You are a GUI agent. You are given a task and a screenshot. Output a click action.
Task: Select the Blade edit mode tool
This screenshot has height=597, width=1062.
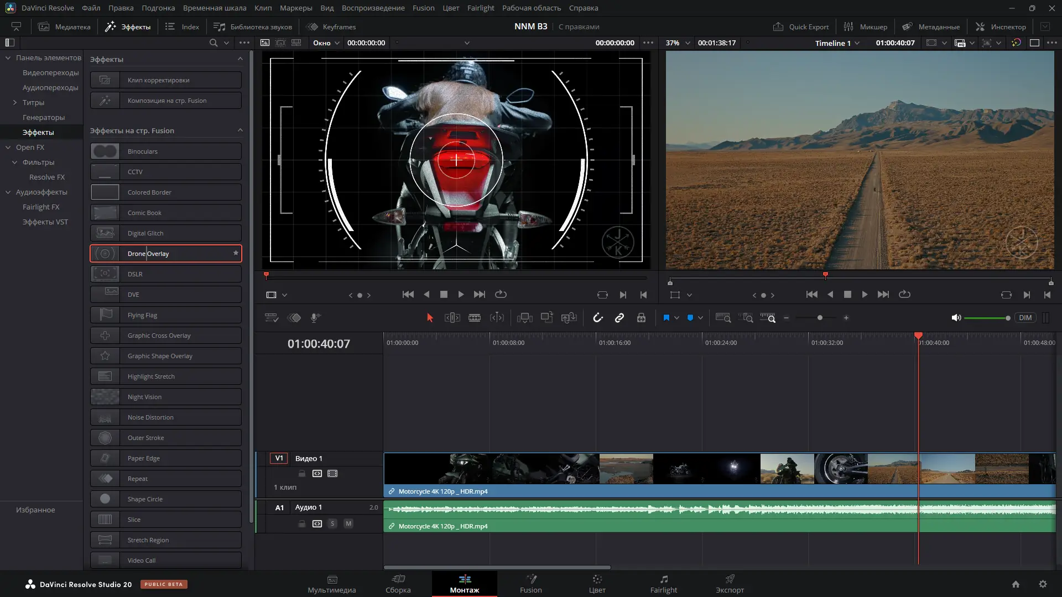tap(474, 318)
